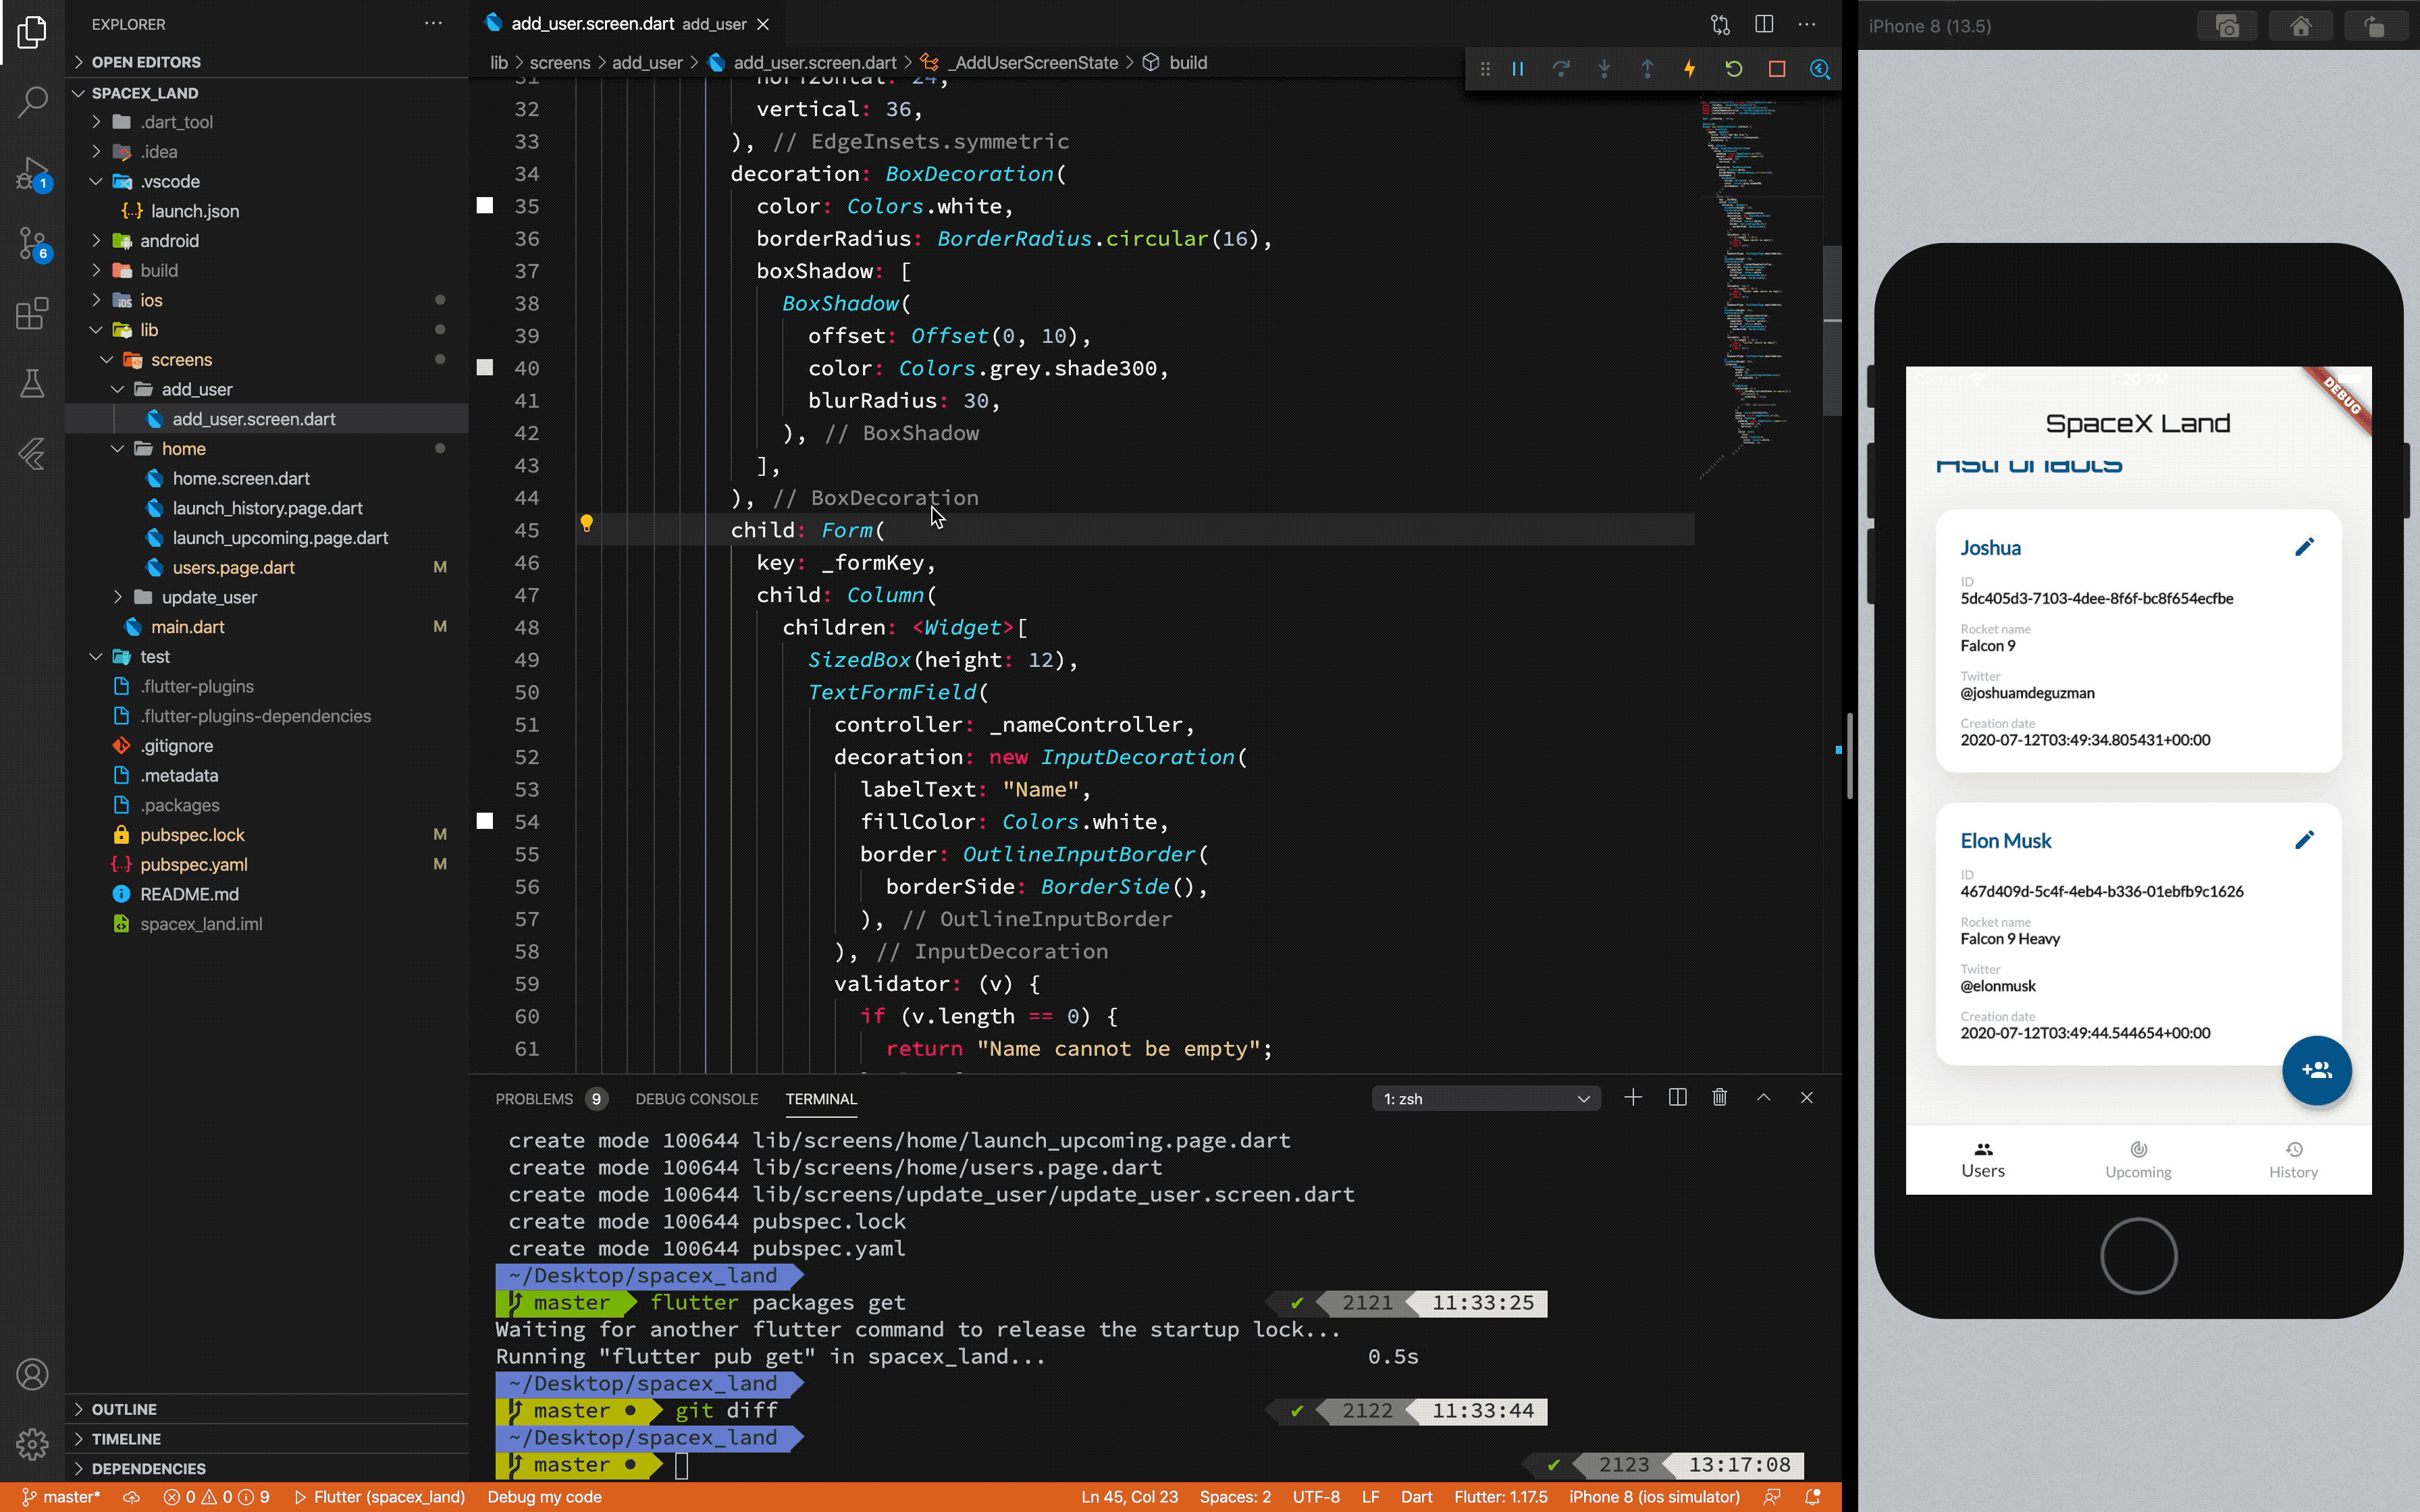This screenshot has height=1512, width=2420.
Task: Click iPhone 8 (ios simulator) device selector
Action: 1654,1497
